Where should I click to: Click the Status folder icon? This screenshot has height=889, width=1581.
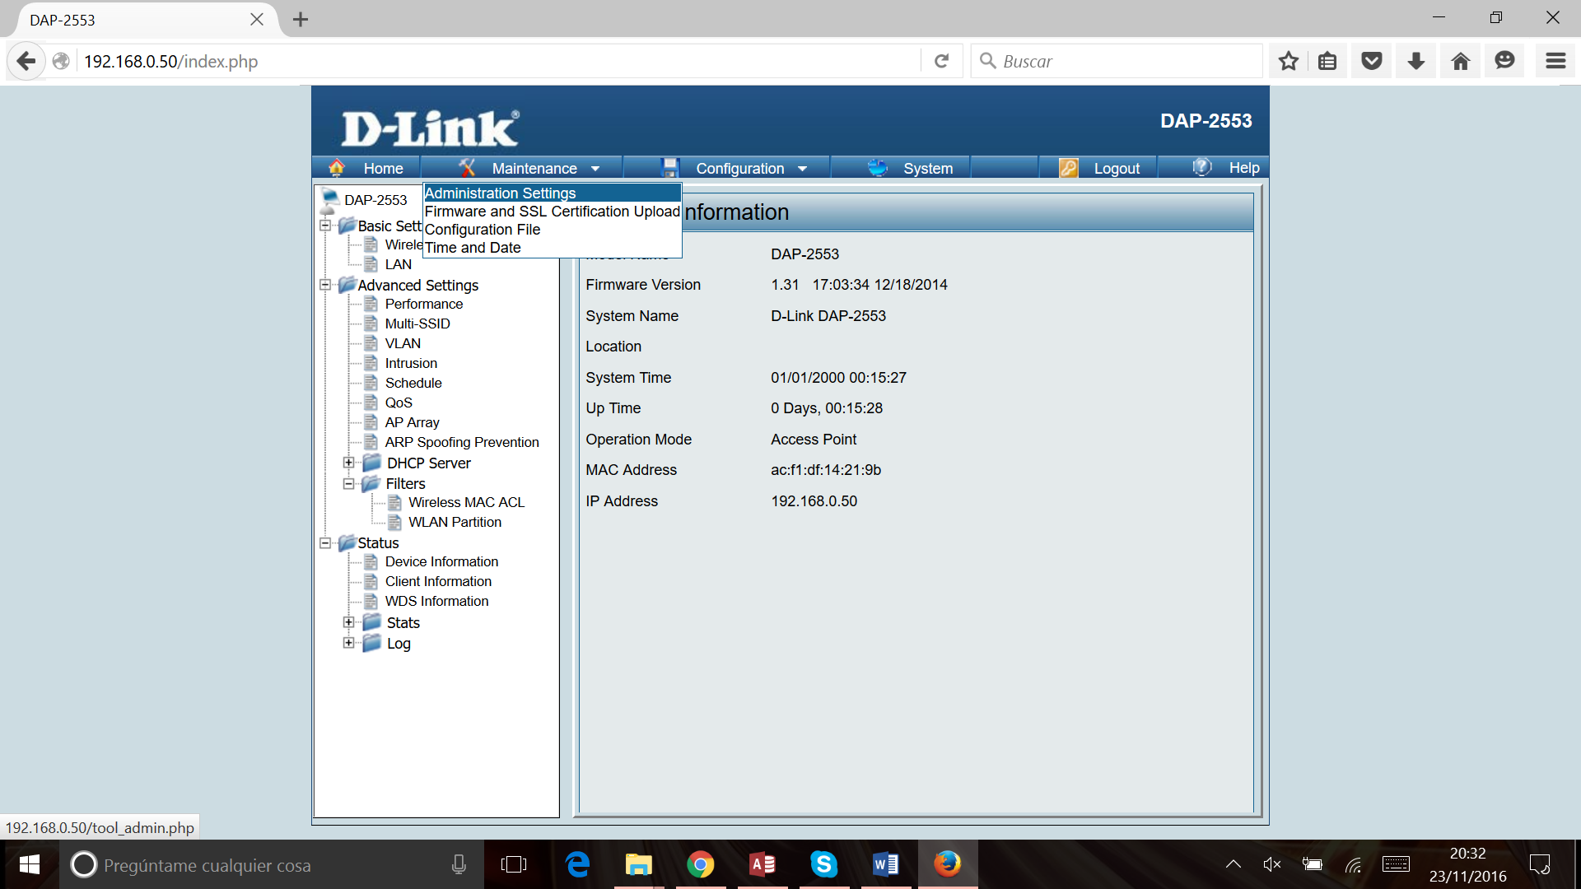(347, 542)
